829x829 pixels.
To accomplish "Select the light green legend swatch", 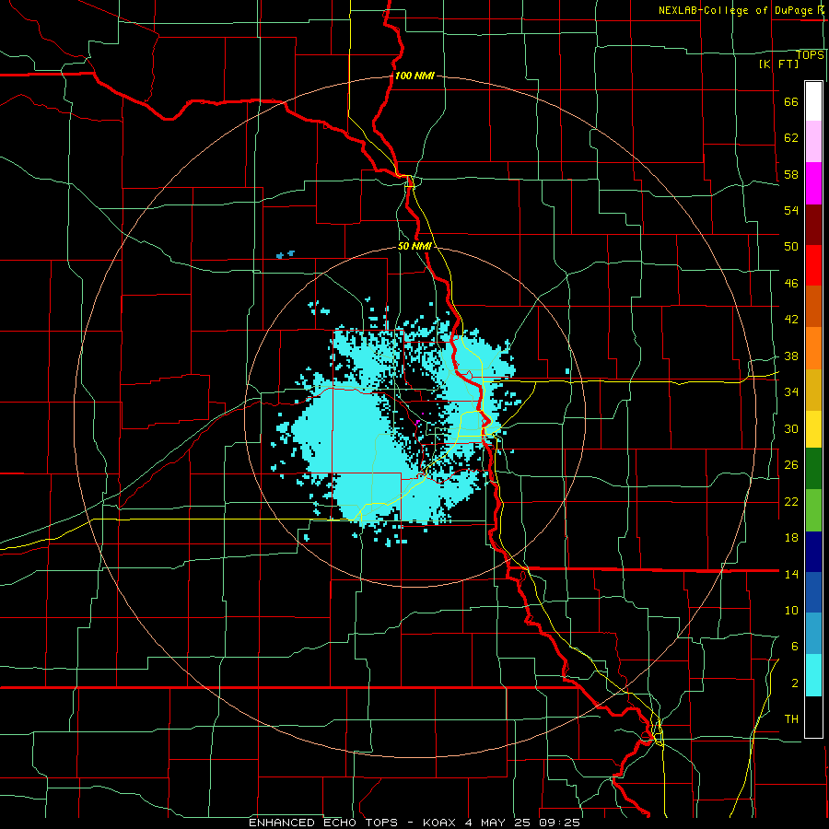I will pyautogui.click(x=813, y=510).
